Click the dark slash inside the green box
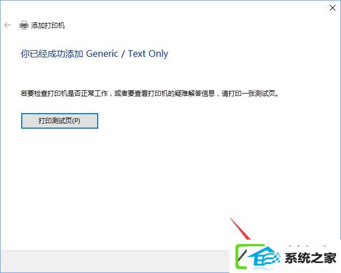Viewport: 341px width, 273px height. point(243,256)
